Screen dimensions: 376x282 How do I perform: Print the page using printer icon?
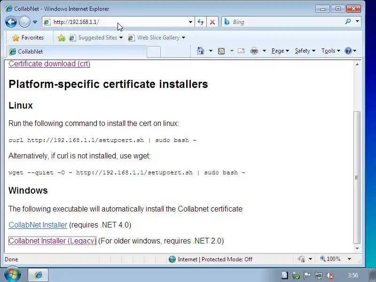254,51
